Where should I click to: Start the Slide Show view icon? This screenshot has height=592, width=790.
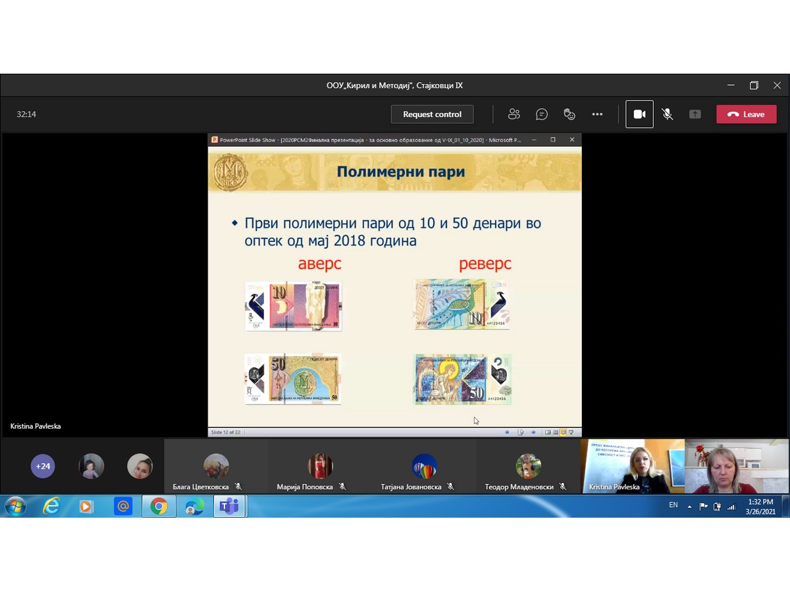[x=571, y=432]
